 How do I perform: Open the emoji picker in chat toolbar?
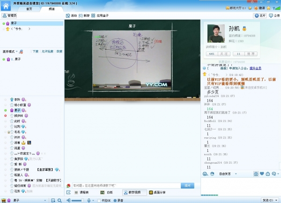tap(205, 174)
